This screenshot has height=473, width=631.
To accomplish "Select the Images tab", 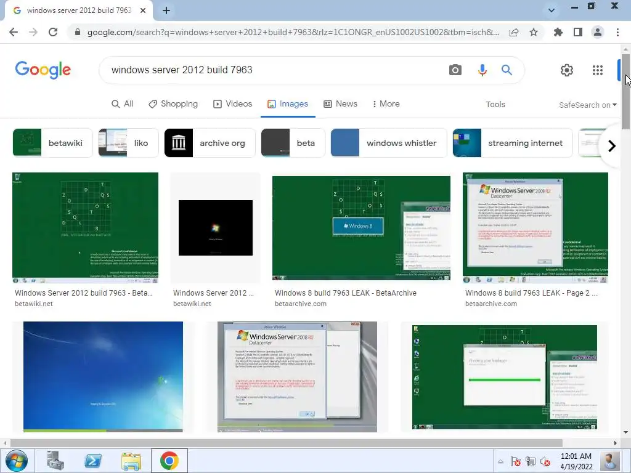I will coord(288,103).
